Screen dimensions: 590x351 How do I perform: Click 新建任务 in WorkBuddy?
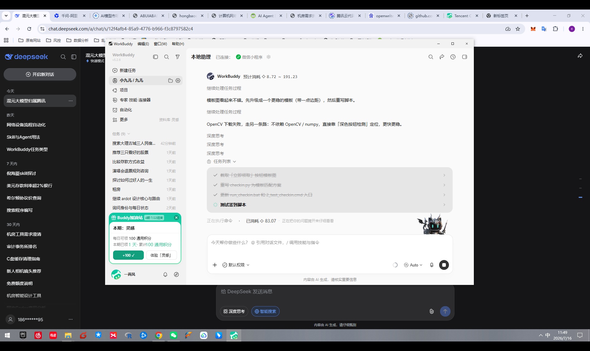click(x=146, y=70)
